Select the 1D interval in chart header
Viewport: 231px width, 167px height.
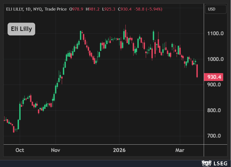[x=29, y=9]
